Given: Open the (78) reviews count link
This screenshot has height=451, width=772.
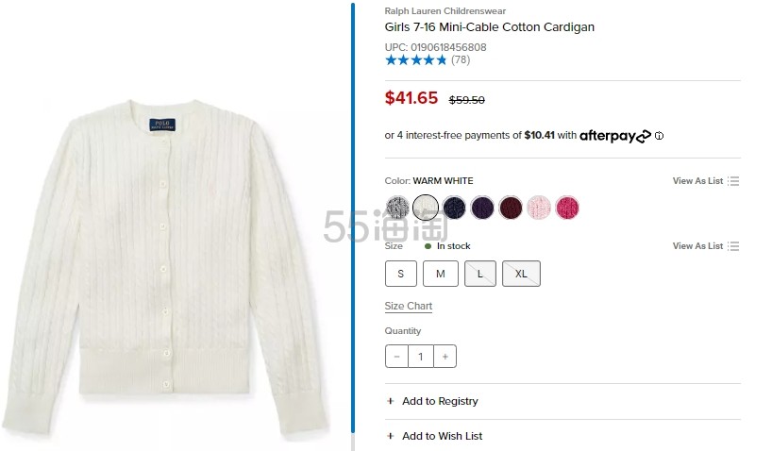Looking at the screenshot, I should (x=461, y=60).
